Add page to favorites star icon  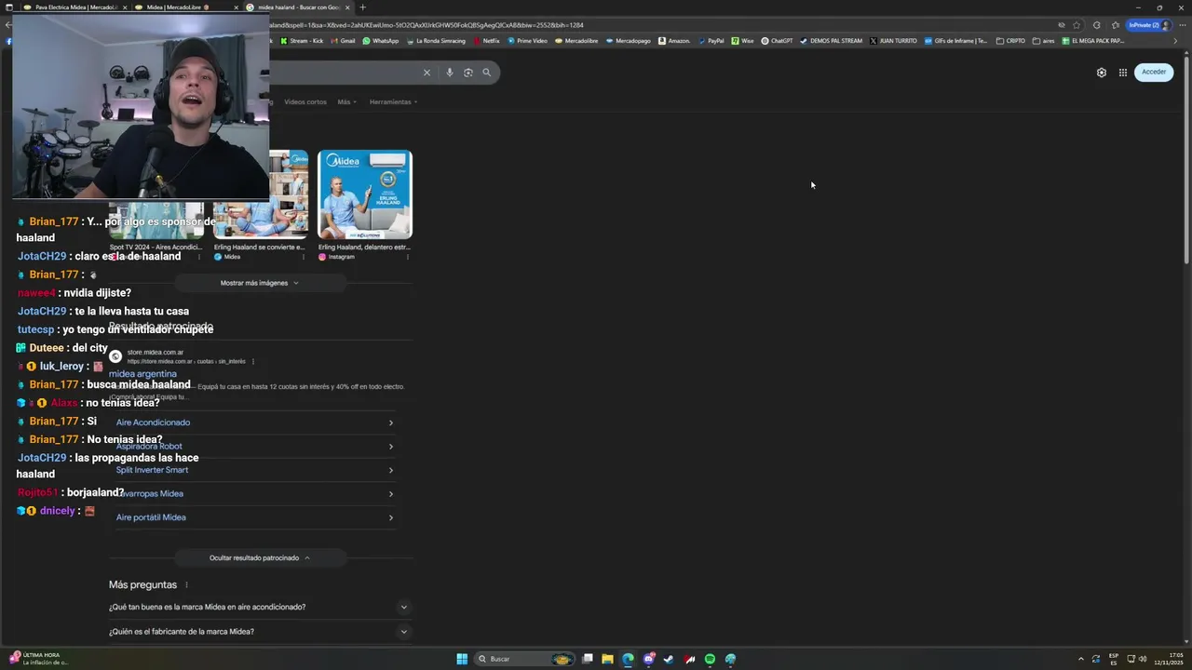[x=1077, y=25]
